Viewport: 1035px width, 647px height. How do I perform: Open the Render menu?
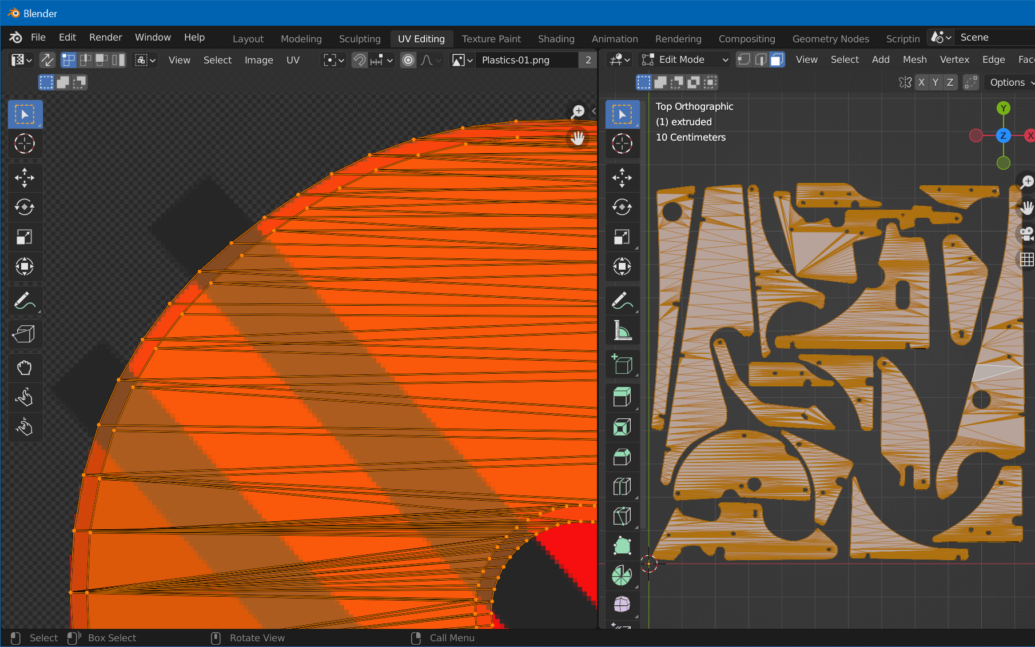coord(105,37)
